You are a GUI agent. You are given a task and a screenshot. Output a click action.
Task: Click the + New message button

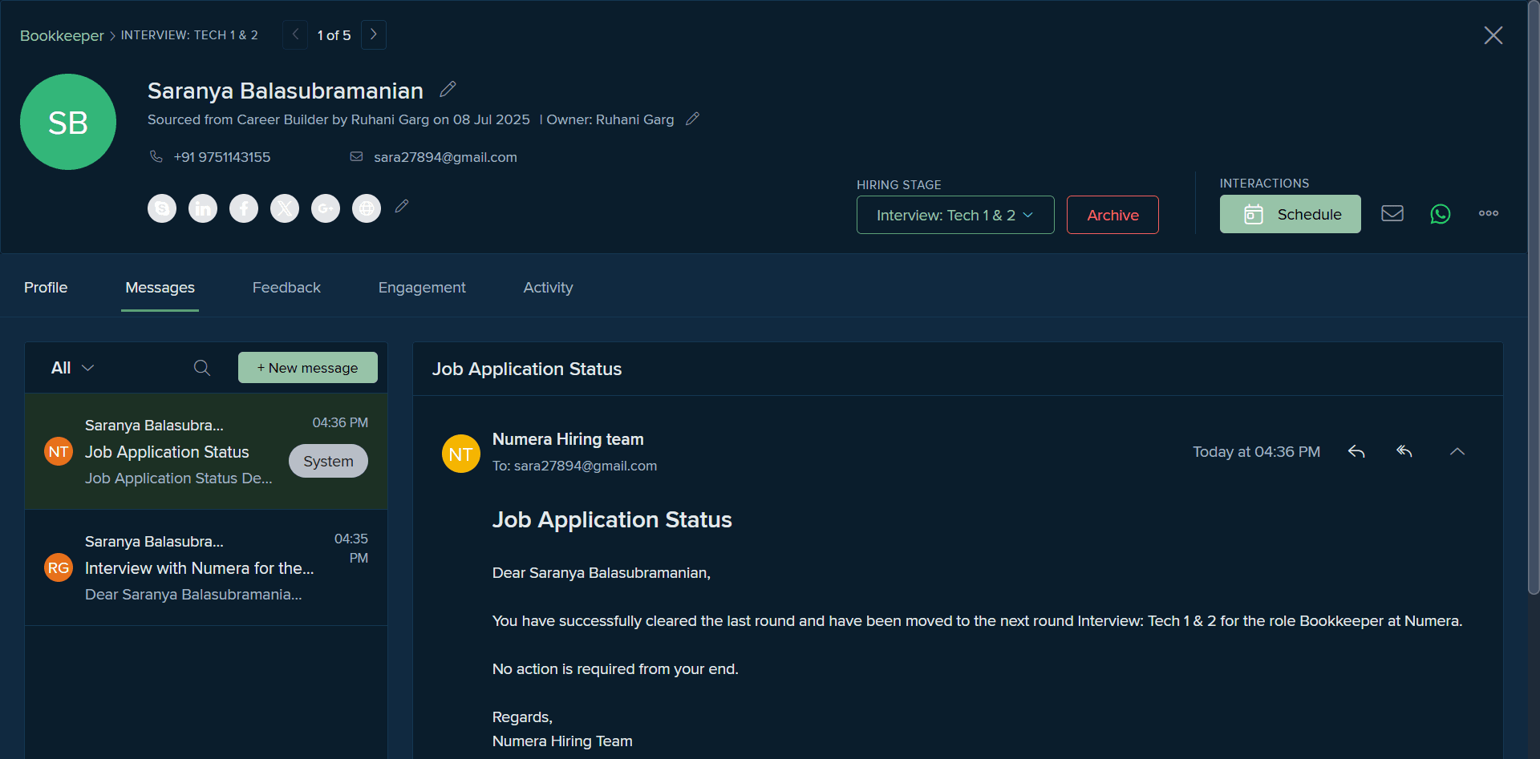308,368
